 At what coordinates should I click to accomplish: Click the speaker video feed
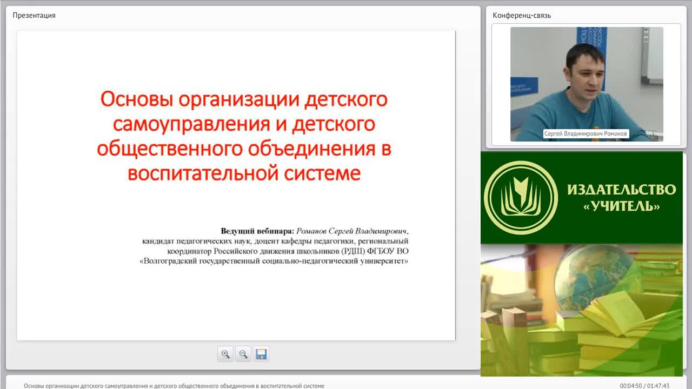pyautogui.click(x=587, y=84)
